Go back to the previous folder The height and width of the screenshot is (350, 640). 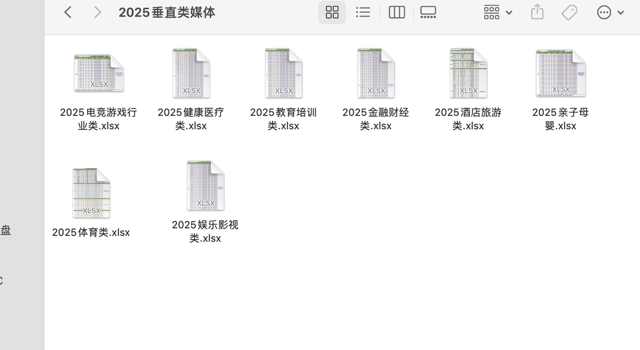[x=68, y=12]
